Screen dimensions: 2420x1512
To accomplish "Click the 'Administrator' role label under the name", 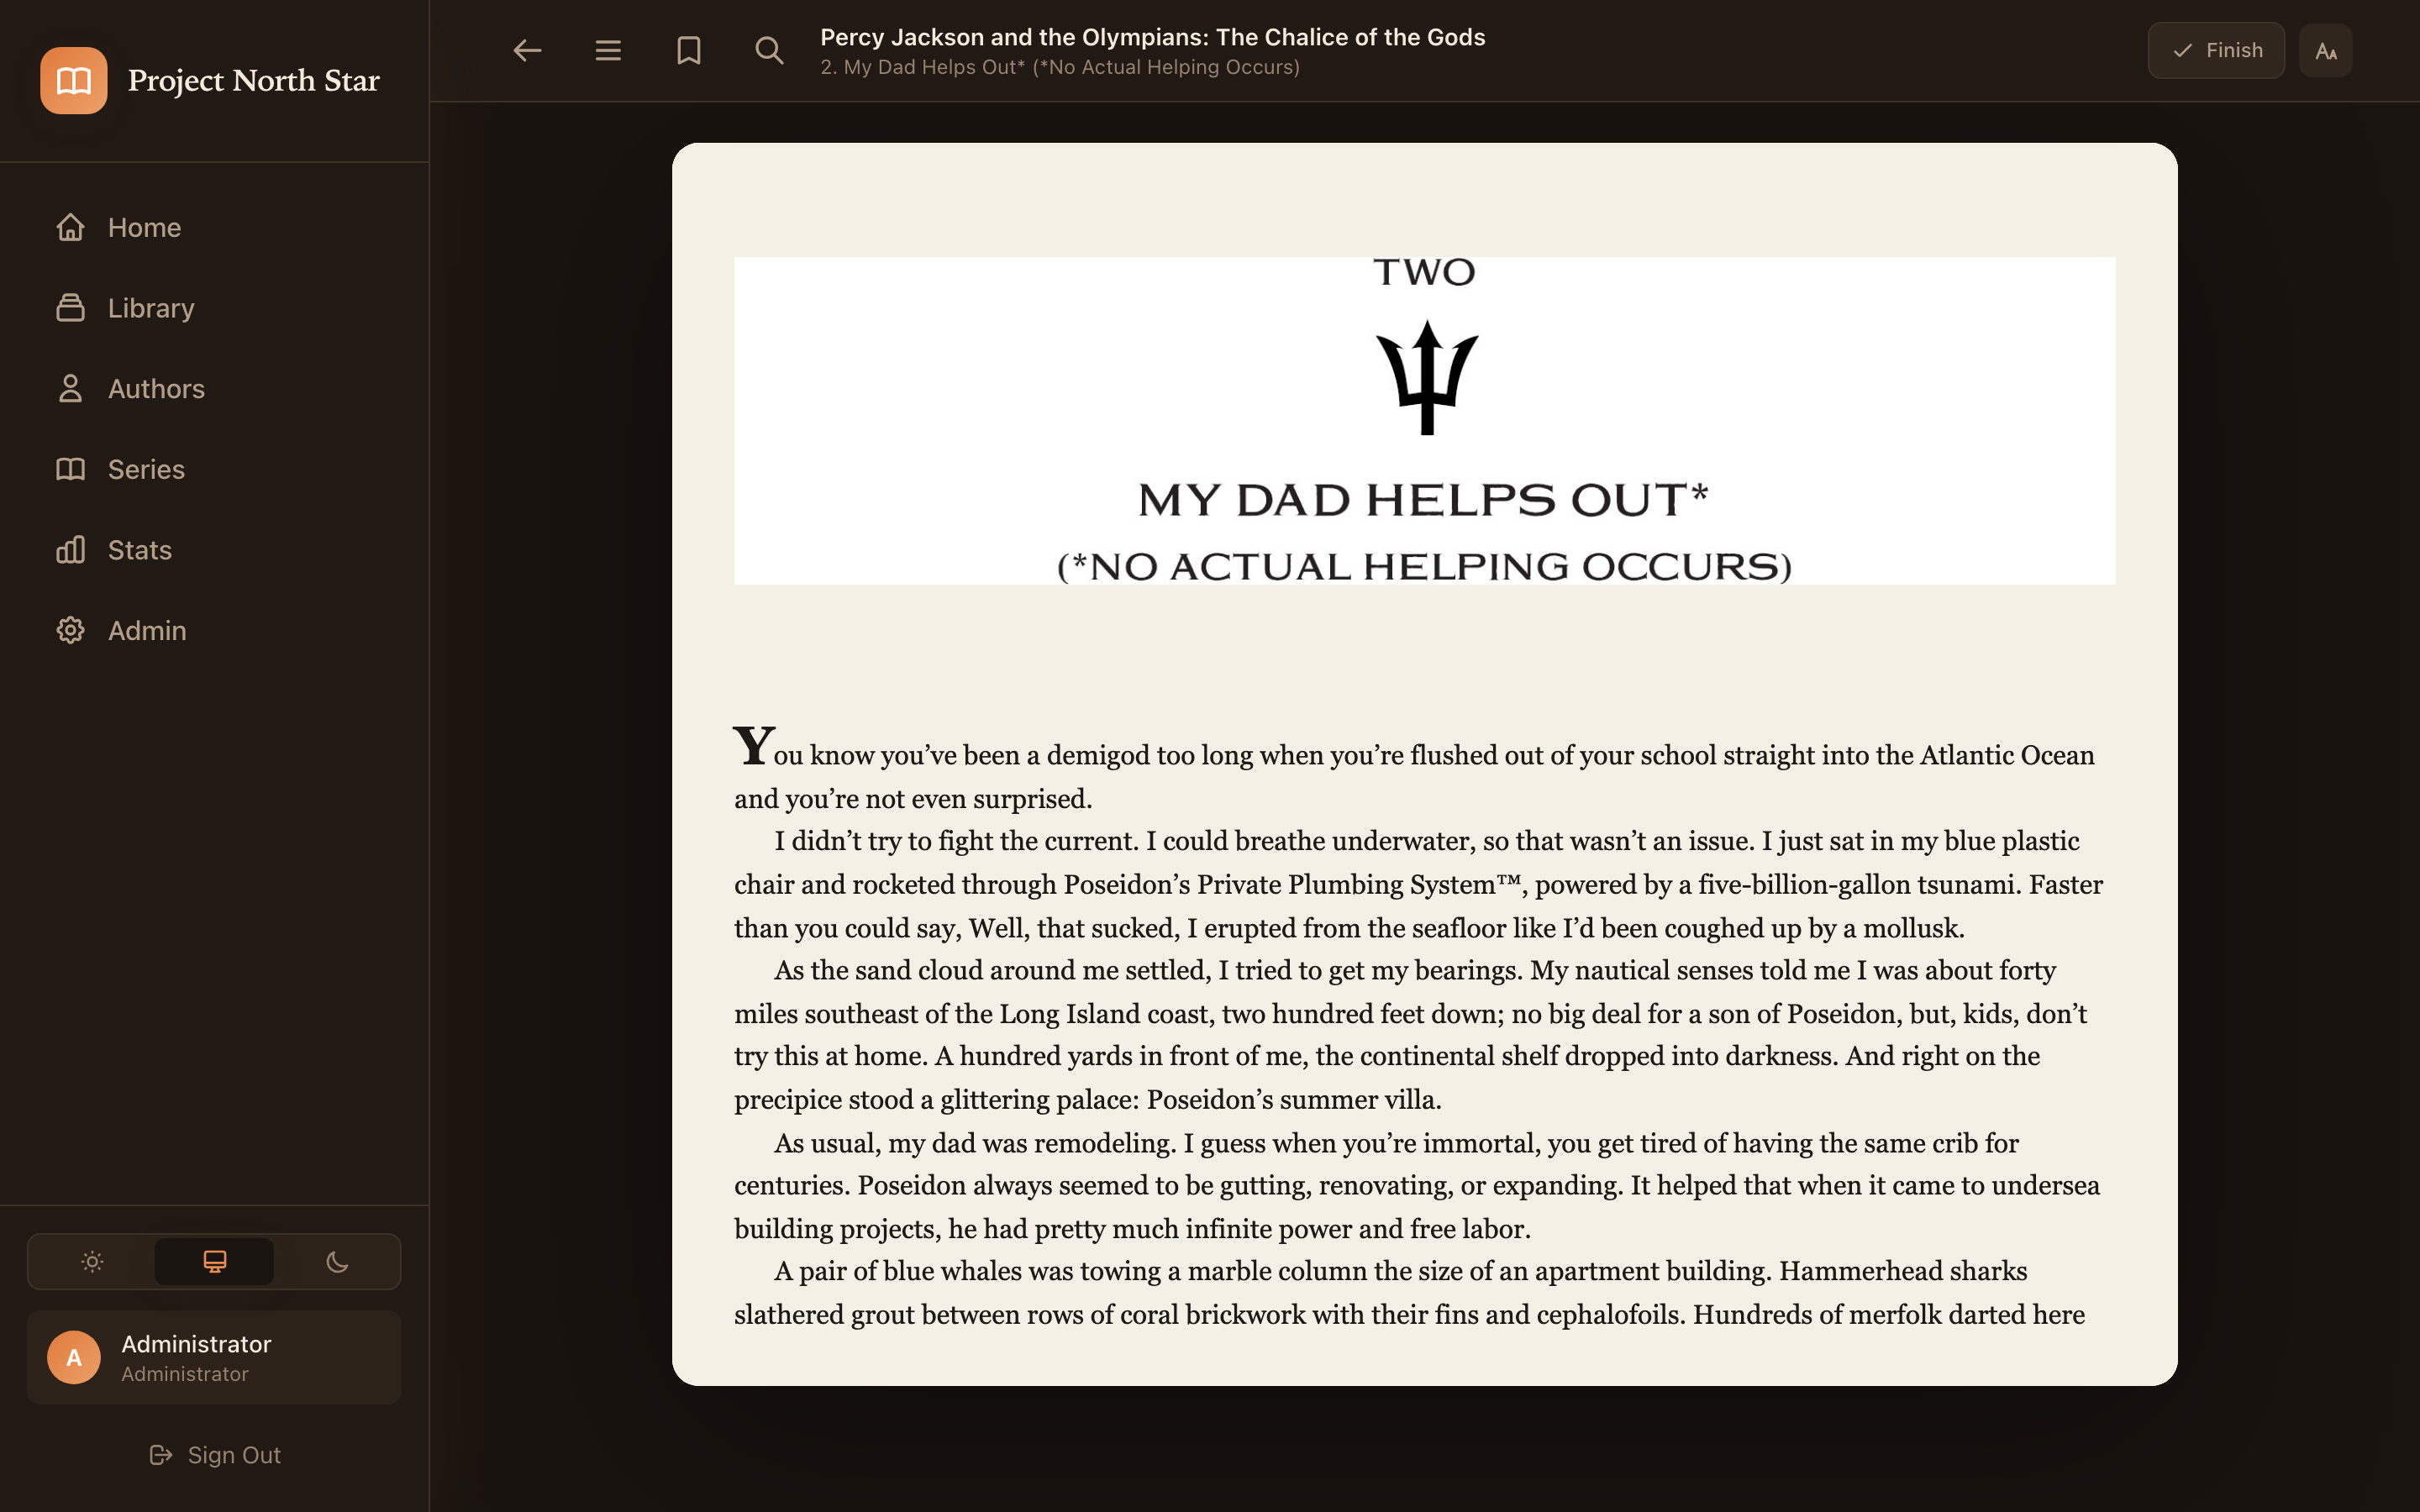I will [185, 1374].
